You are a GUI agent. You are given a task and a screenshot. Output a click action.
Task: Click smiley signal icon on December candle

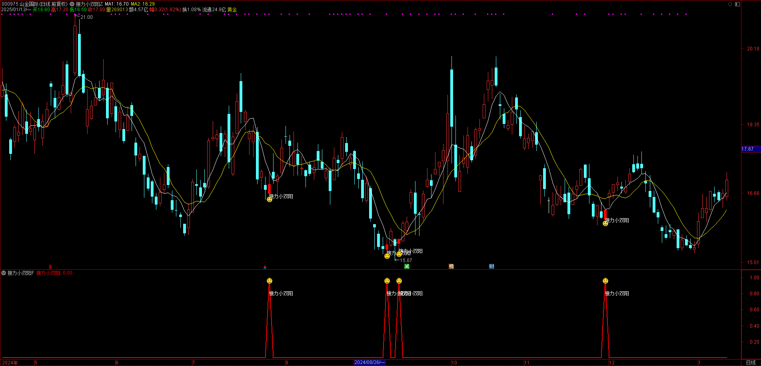[605, 223]
